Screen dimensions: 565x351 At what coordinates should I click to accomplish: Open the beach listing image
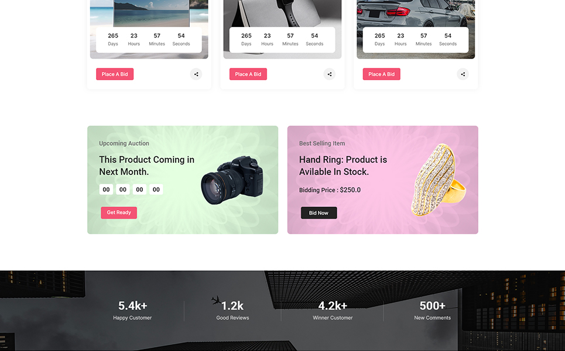pos(149,15)
